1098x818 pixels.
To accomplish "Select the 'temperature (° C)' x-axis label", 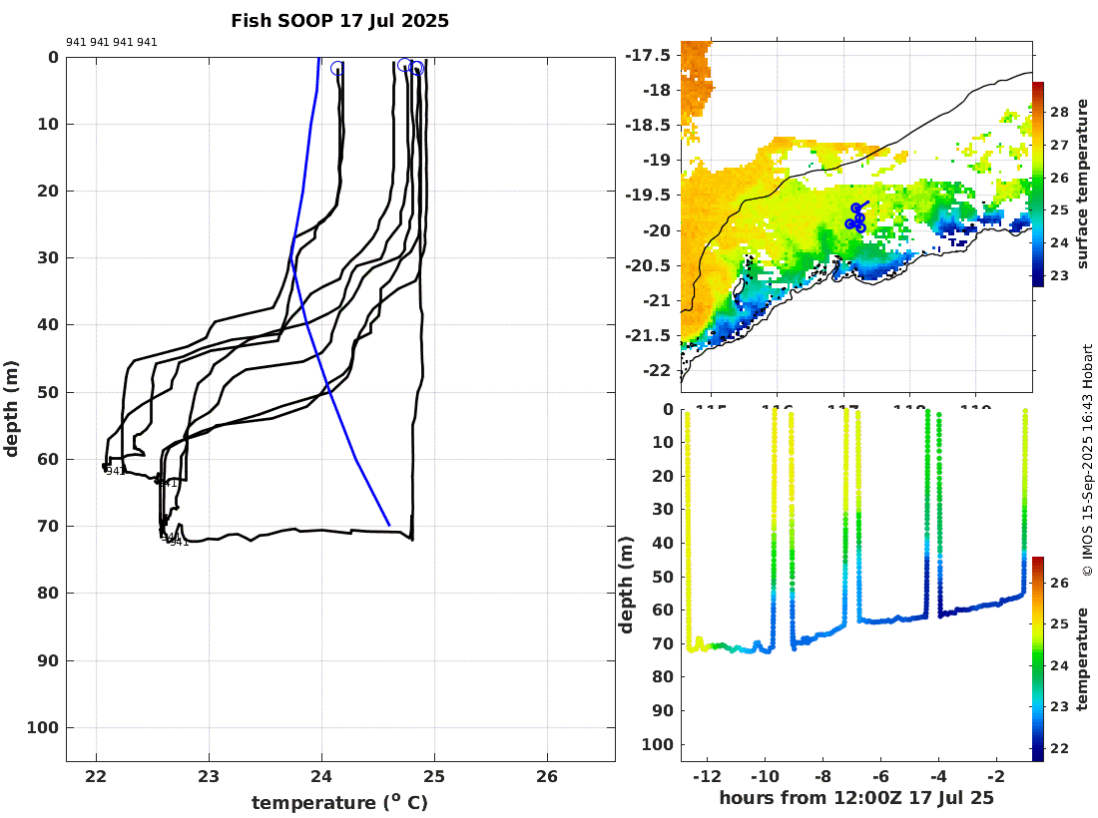I will [x=339, y=803].
